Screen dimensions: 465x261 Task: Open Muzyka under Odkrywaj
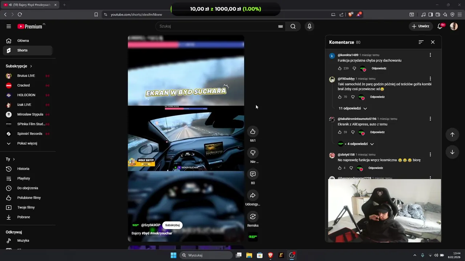click(28, 240)
